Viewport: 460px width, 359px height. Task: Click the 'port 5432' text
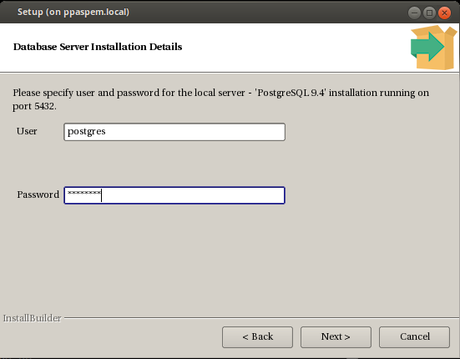33,106
